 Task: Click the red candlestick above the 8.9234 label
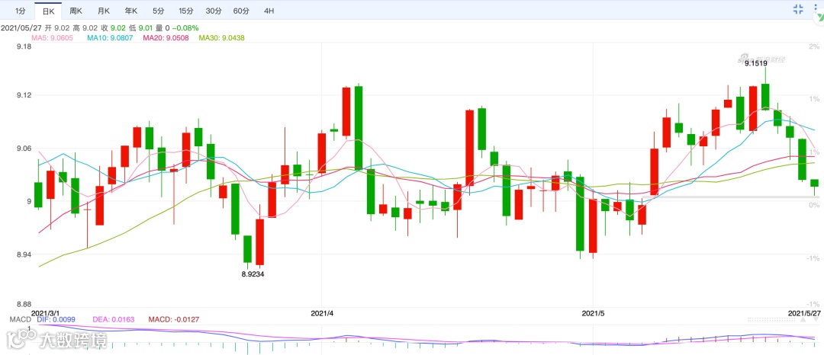[259, 241]
